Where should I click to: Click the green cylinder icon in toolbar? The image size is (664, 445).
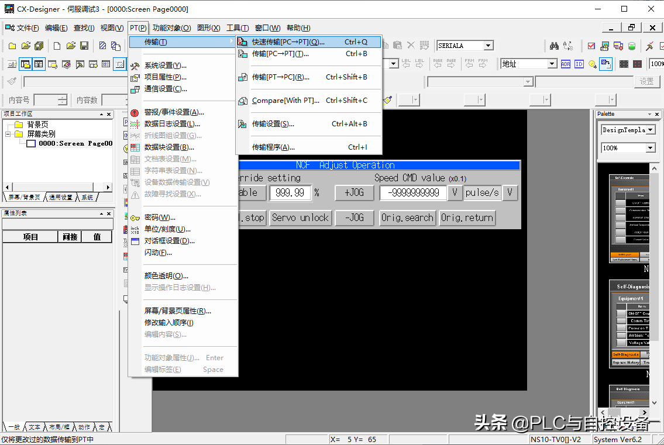[x=632, y=46]
